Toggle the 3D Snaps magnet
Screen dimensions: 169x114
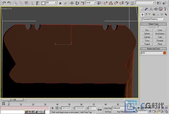click(x=105, y=3)
